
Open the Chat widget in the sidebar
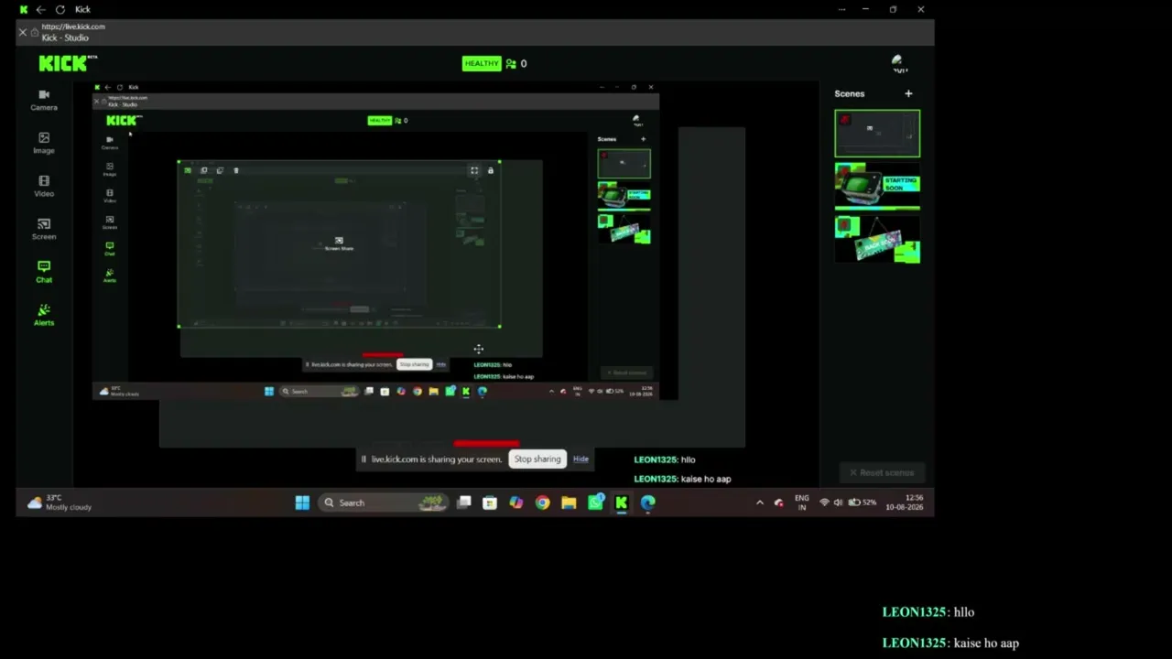click(44, 272)
